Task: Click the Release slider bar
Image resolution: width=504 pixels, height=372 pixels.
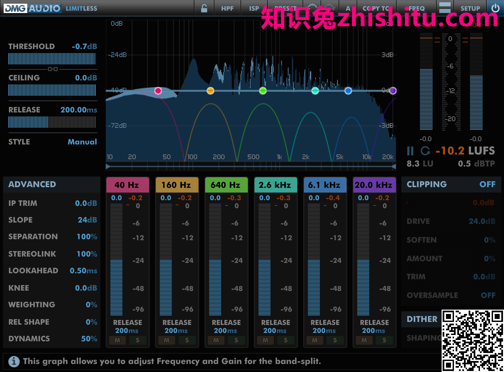Action: tap(52, 122)
